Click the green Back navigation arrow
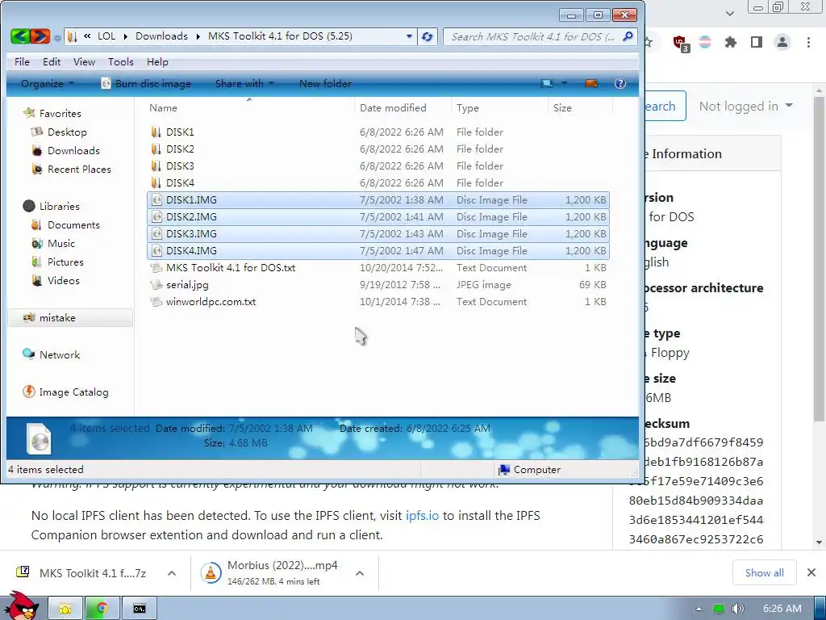 tap(20, 36)
